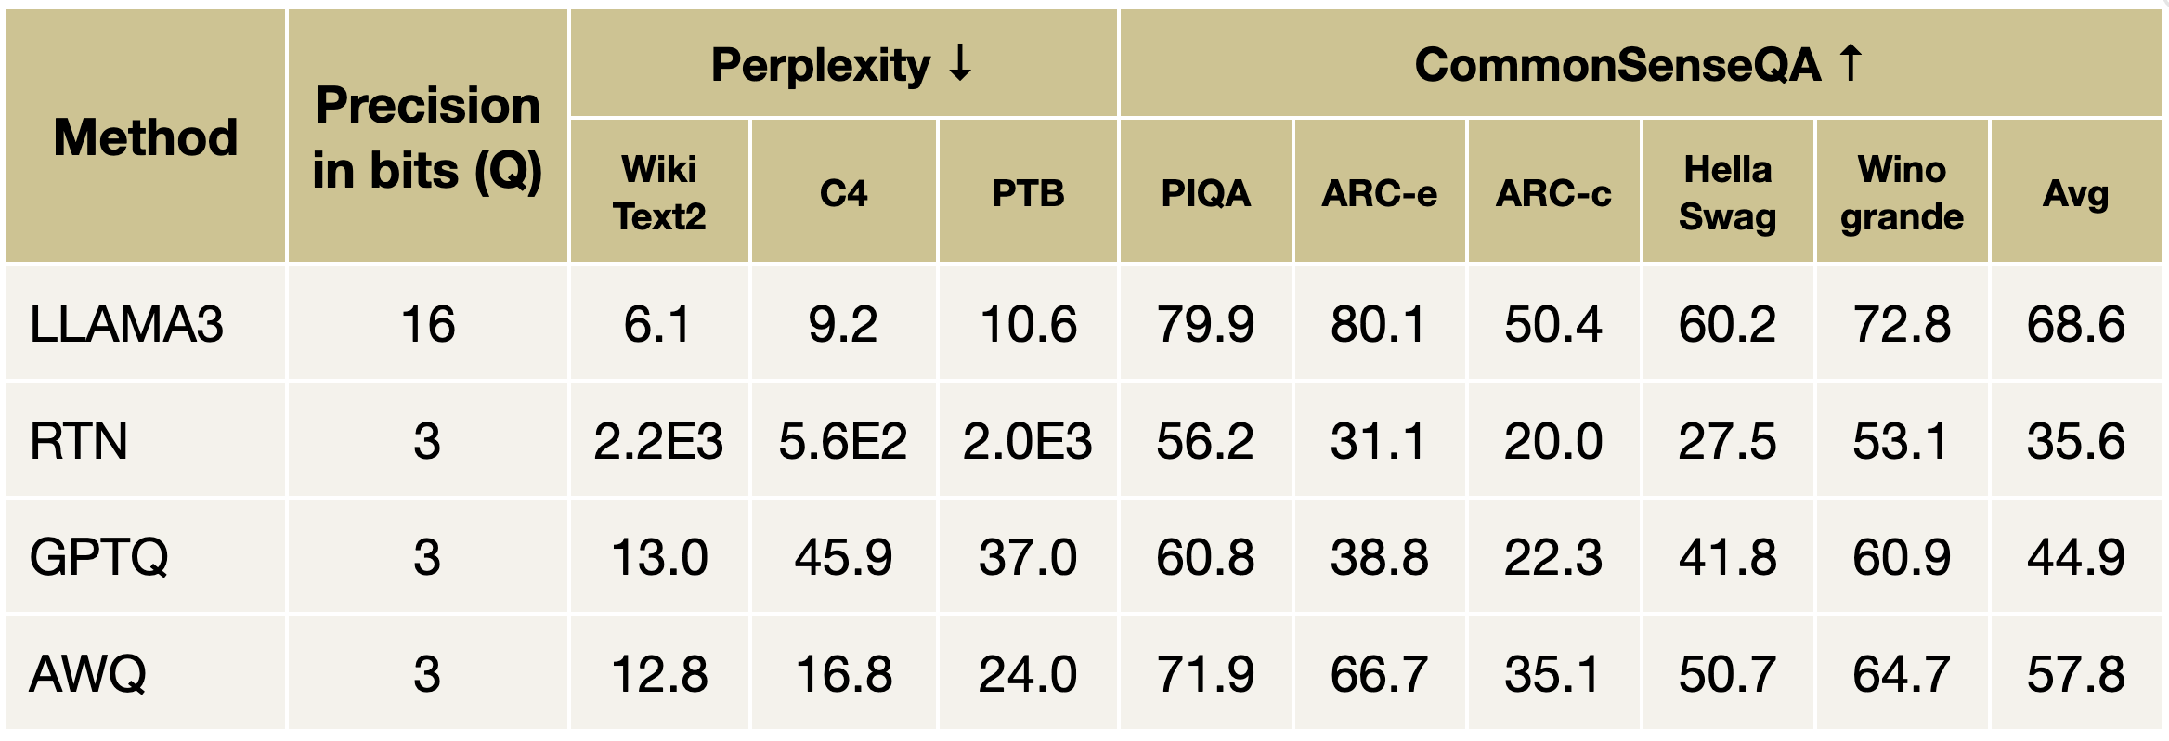
Task: Select the AWQ method cell
Action: click(x=88, y=674)
